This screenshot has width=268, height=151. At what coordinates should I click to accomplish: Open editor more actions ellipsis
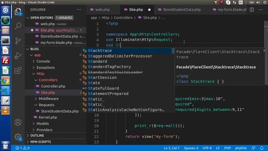(260, 10)
